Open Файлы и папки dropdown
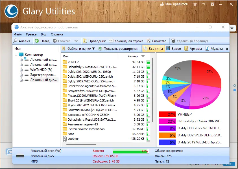The width and height of the screenshot is (238, 169). click(78, 49)
